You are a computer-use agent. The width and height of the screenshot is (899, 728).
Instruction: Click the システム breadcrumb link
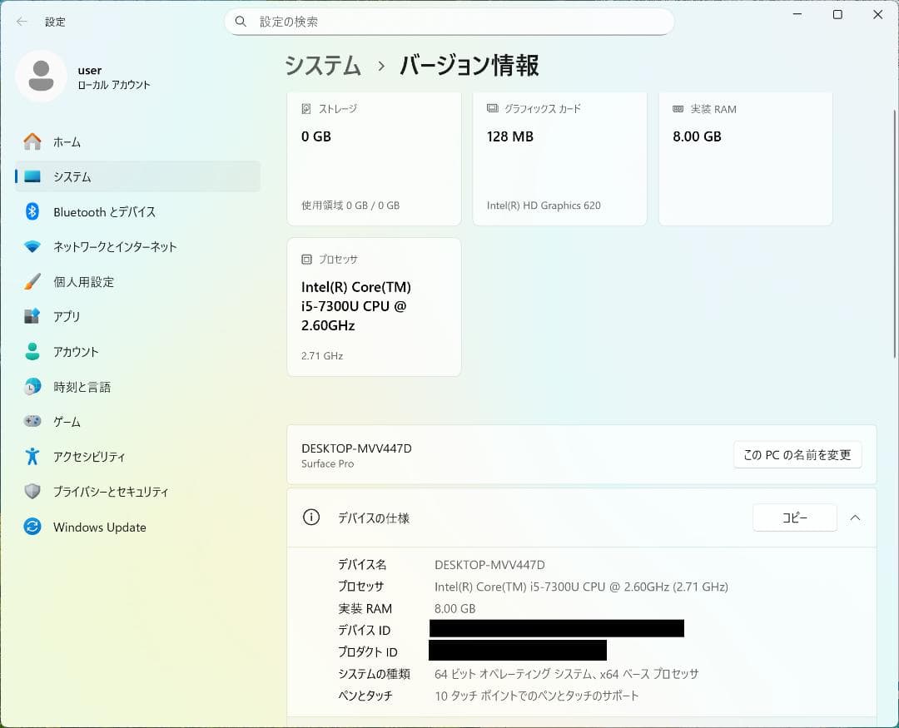tap(322, 66)
